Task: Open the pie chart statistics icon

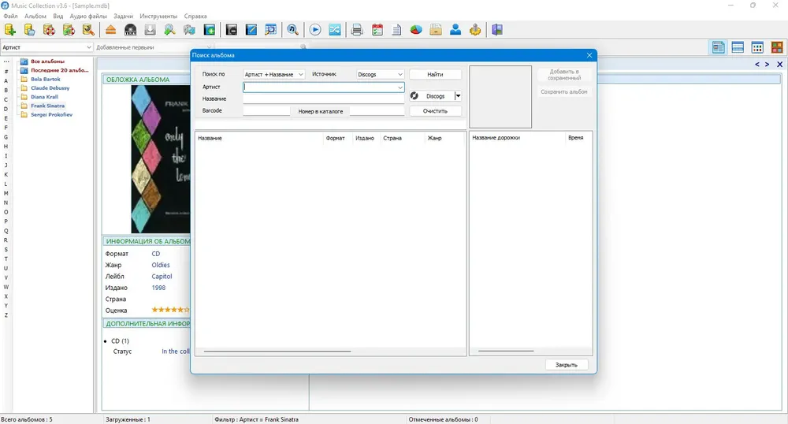Action: tap(416, 30)
